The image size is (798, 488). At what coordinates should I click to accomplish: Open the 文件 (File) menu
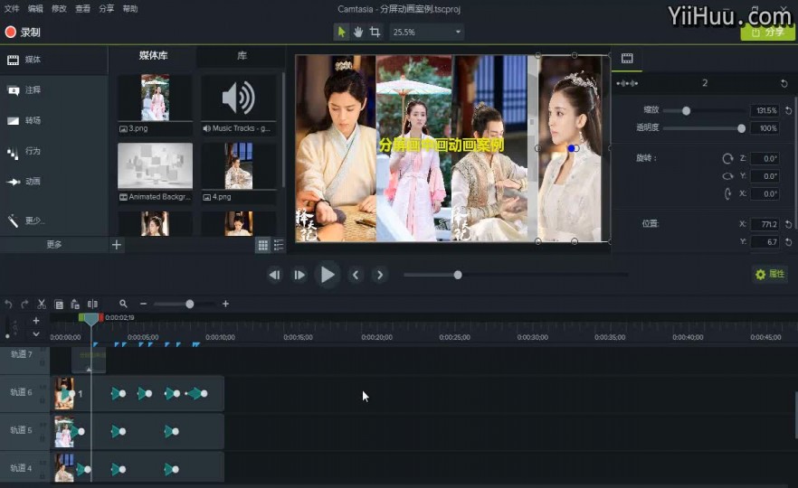[12, 9]
